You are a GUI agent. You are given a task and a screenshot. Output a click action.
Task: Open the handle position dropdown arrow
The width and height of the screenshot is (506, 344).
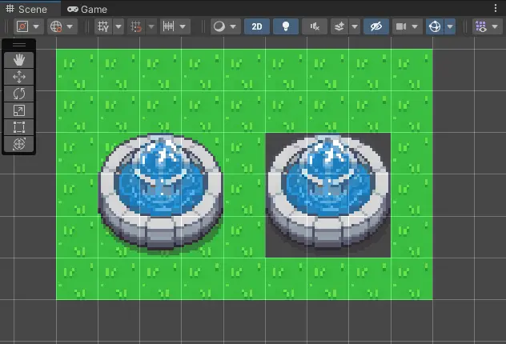point(37,26)
